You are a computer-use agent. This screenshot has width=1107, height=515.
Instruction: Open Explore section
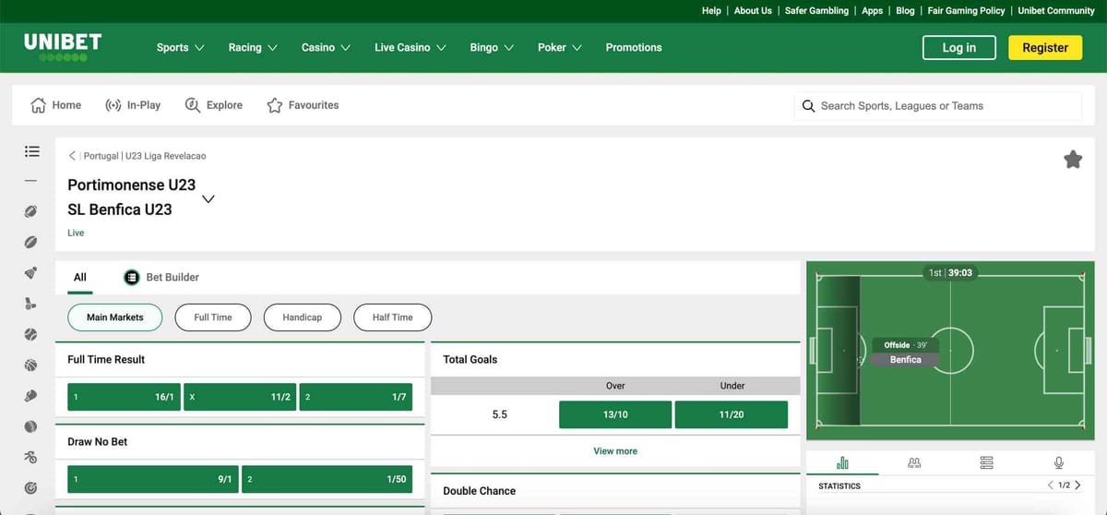(214, 105)
